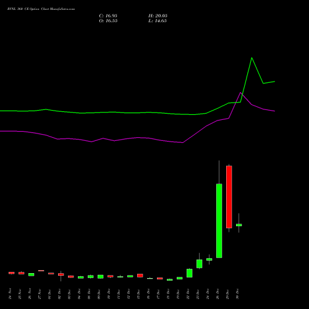The width and height of the screenshot is (309, 309).
Task: Click the red candle for 02 Dec
Action: click(x=61, y=274)
